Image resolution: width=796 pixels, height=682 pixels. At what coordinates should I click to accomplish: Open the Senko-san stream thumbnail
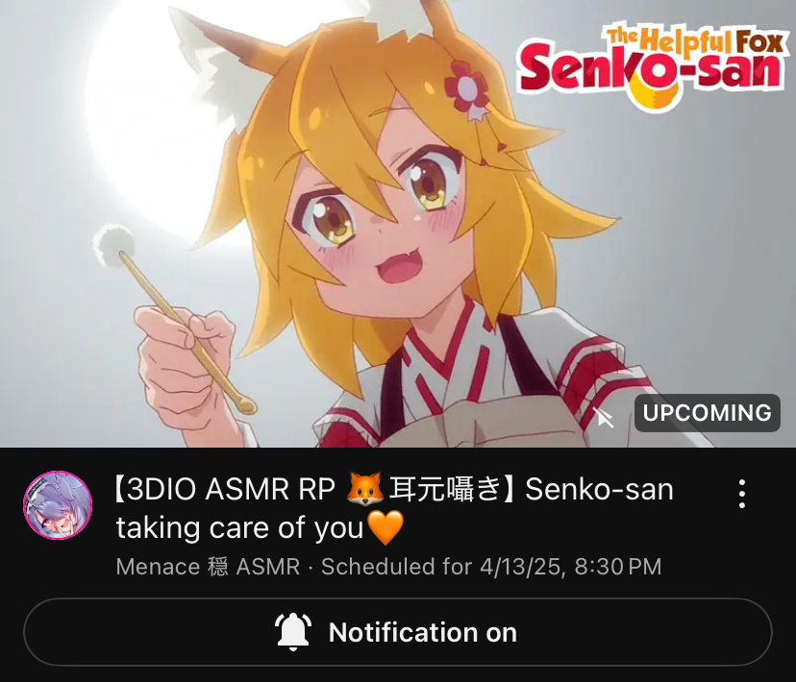pyautogui.click(x=398, y=224)
